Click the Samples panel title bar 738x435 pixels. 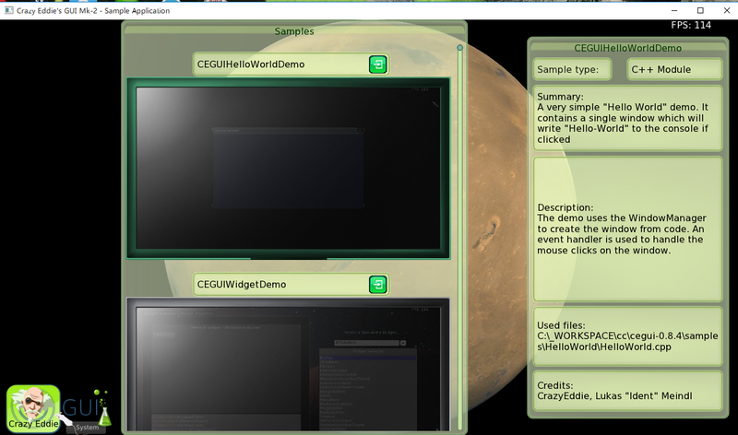click(294, 31)
